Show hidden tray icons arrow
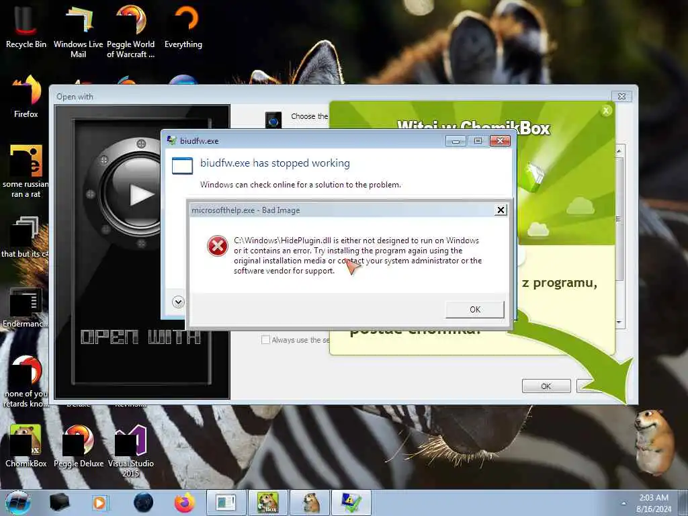 pyautogui.click(x=623, y=503)
